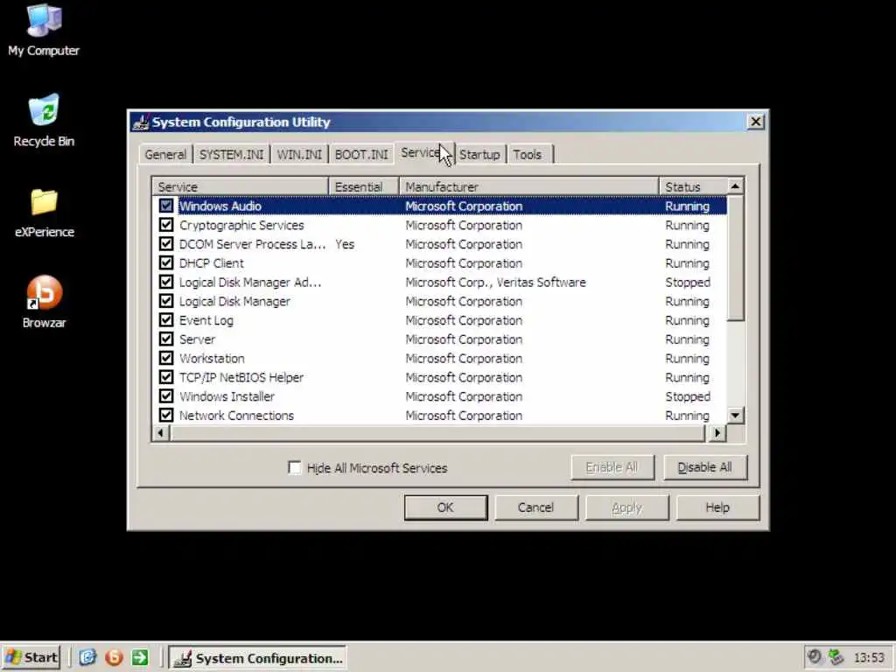Switch to the Startup tab
Viewport: 896px width, 672px height.
click(x=480, y=154)
